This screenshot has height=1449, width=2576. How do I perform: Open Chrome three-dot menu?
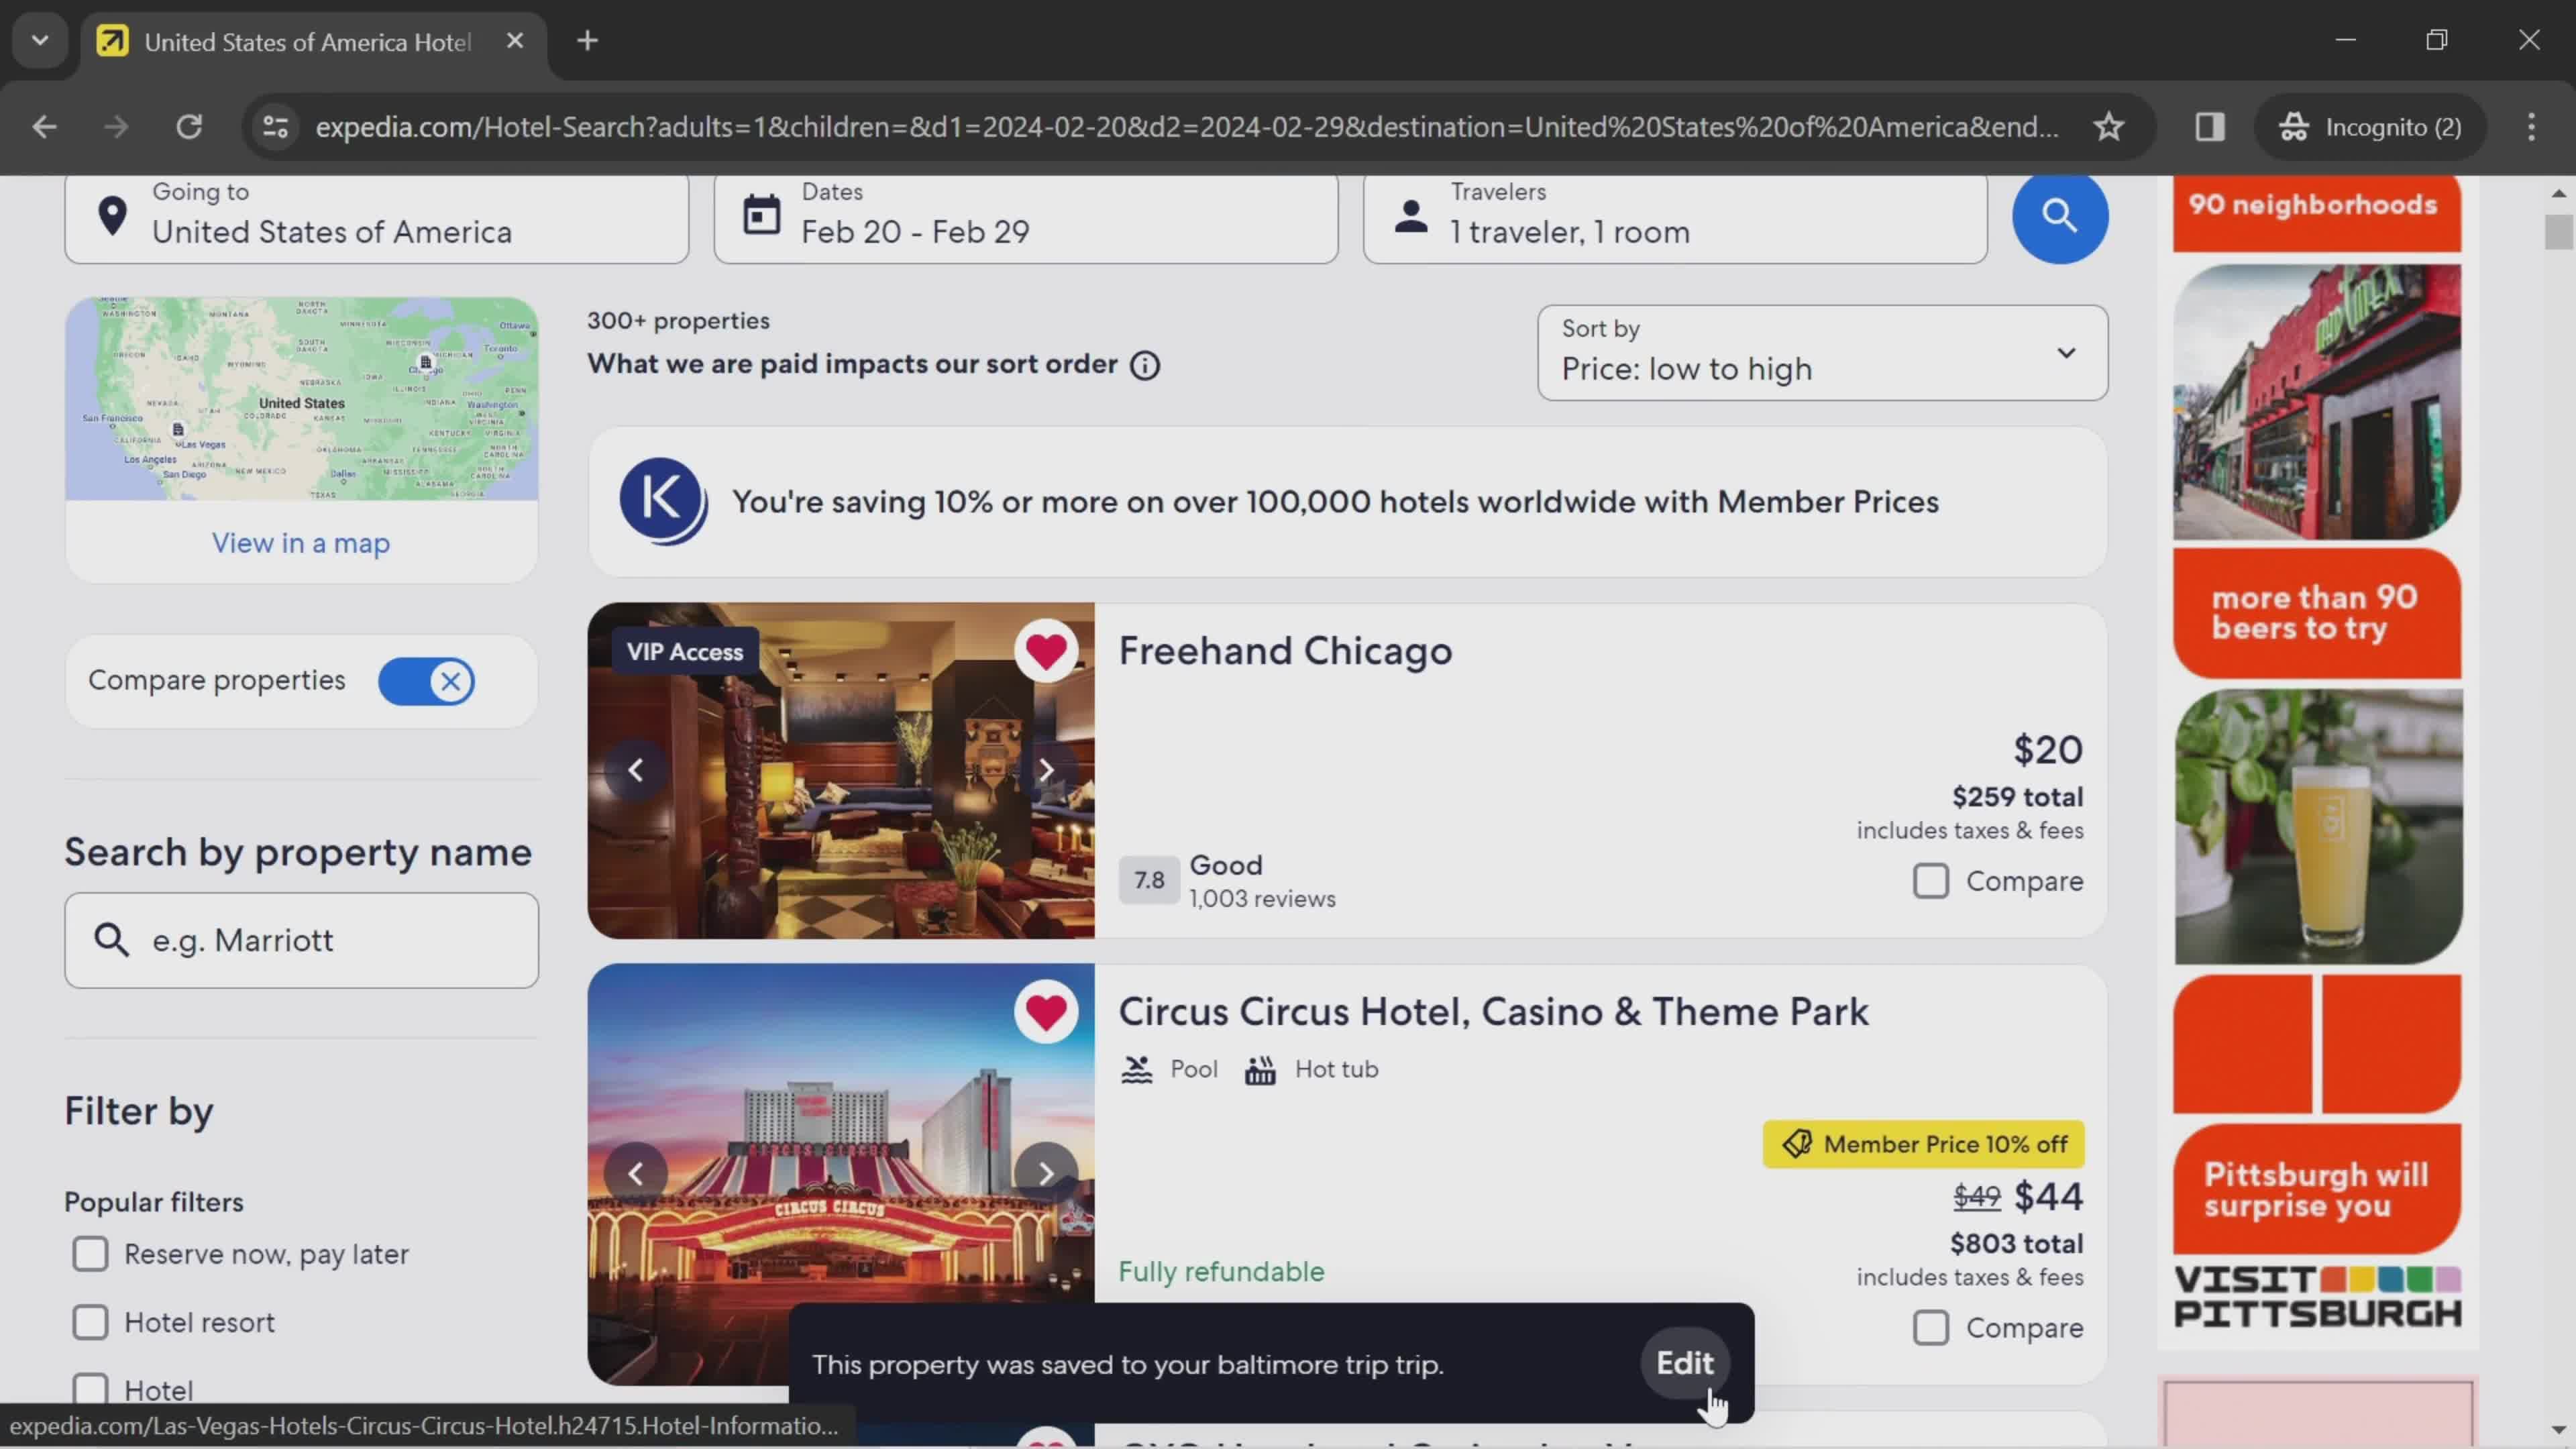pos(2531,127)
